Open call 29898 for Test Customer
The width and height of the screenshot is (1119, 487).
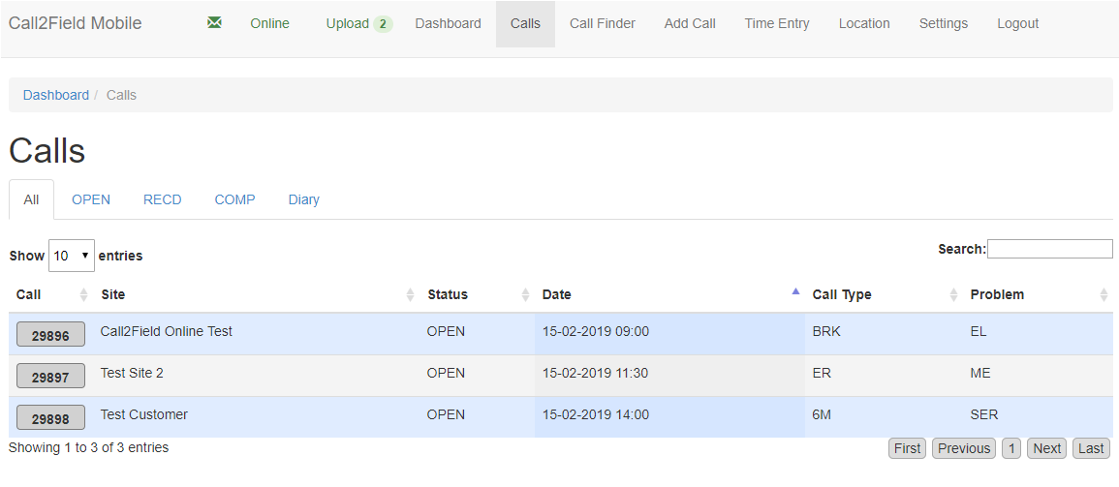(50, 418)
